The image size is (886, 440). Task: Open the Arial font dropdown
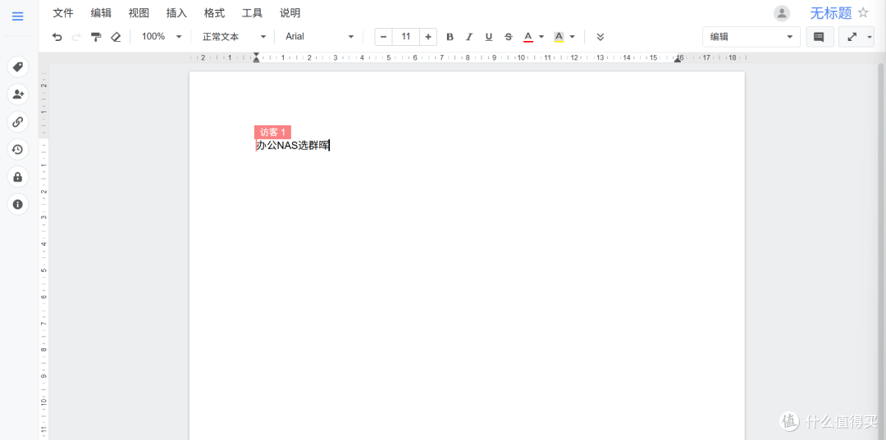tap(319, 37)
